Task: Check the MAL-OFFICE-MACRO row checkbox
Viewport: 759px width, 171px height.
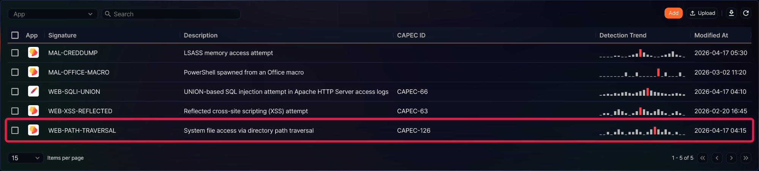Action: click(15, 72)
